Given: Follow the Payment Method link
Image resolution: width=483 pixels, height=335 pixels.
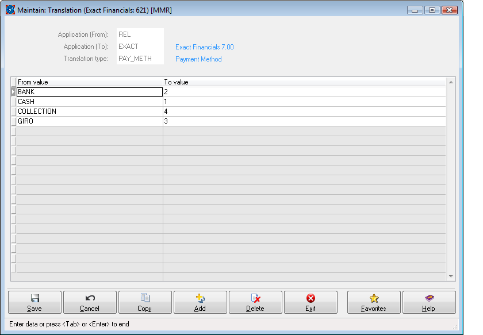Looking at the screenshot, I should click(198, 59).
